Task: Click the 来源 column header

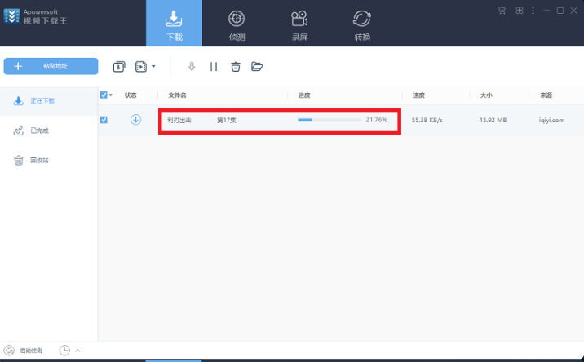Action: (x=546, y=95)
